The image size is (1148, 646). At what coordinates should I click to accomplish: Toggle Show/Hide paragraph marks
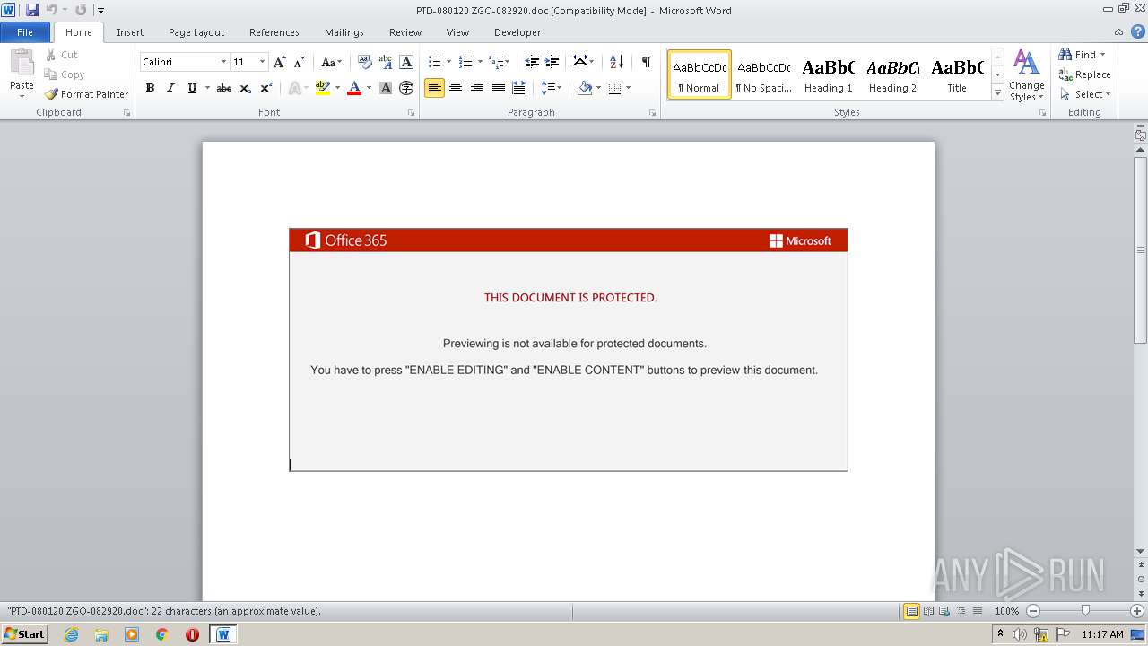646,62
